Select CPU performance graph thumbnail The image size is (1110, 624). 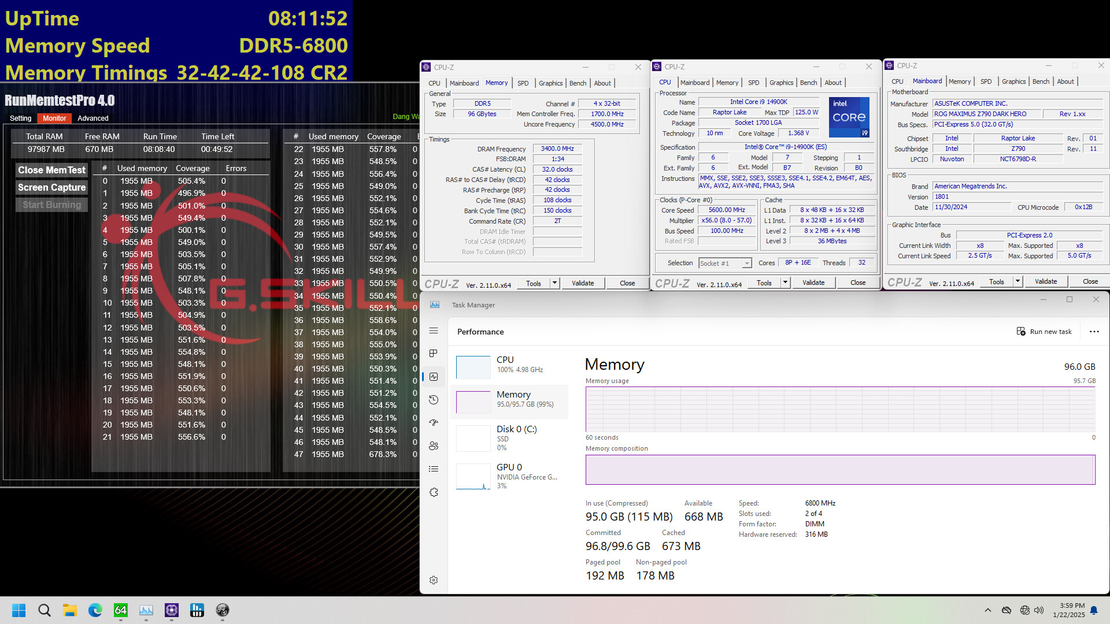click(x=473, y=367)
